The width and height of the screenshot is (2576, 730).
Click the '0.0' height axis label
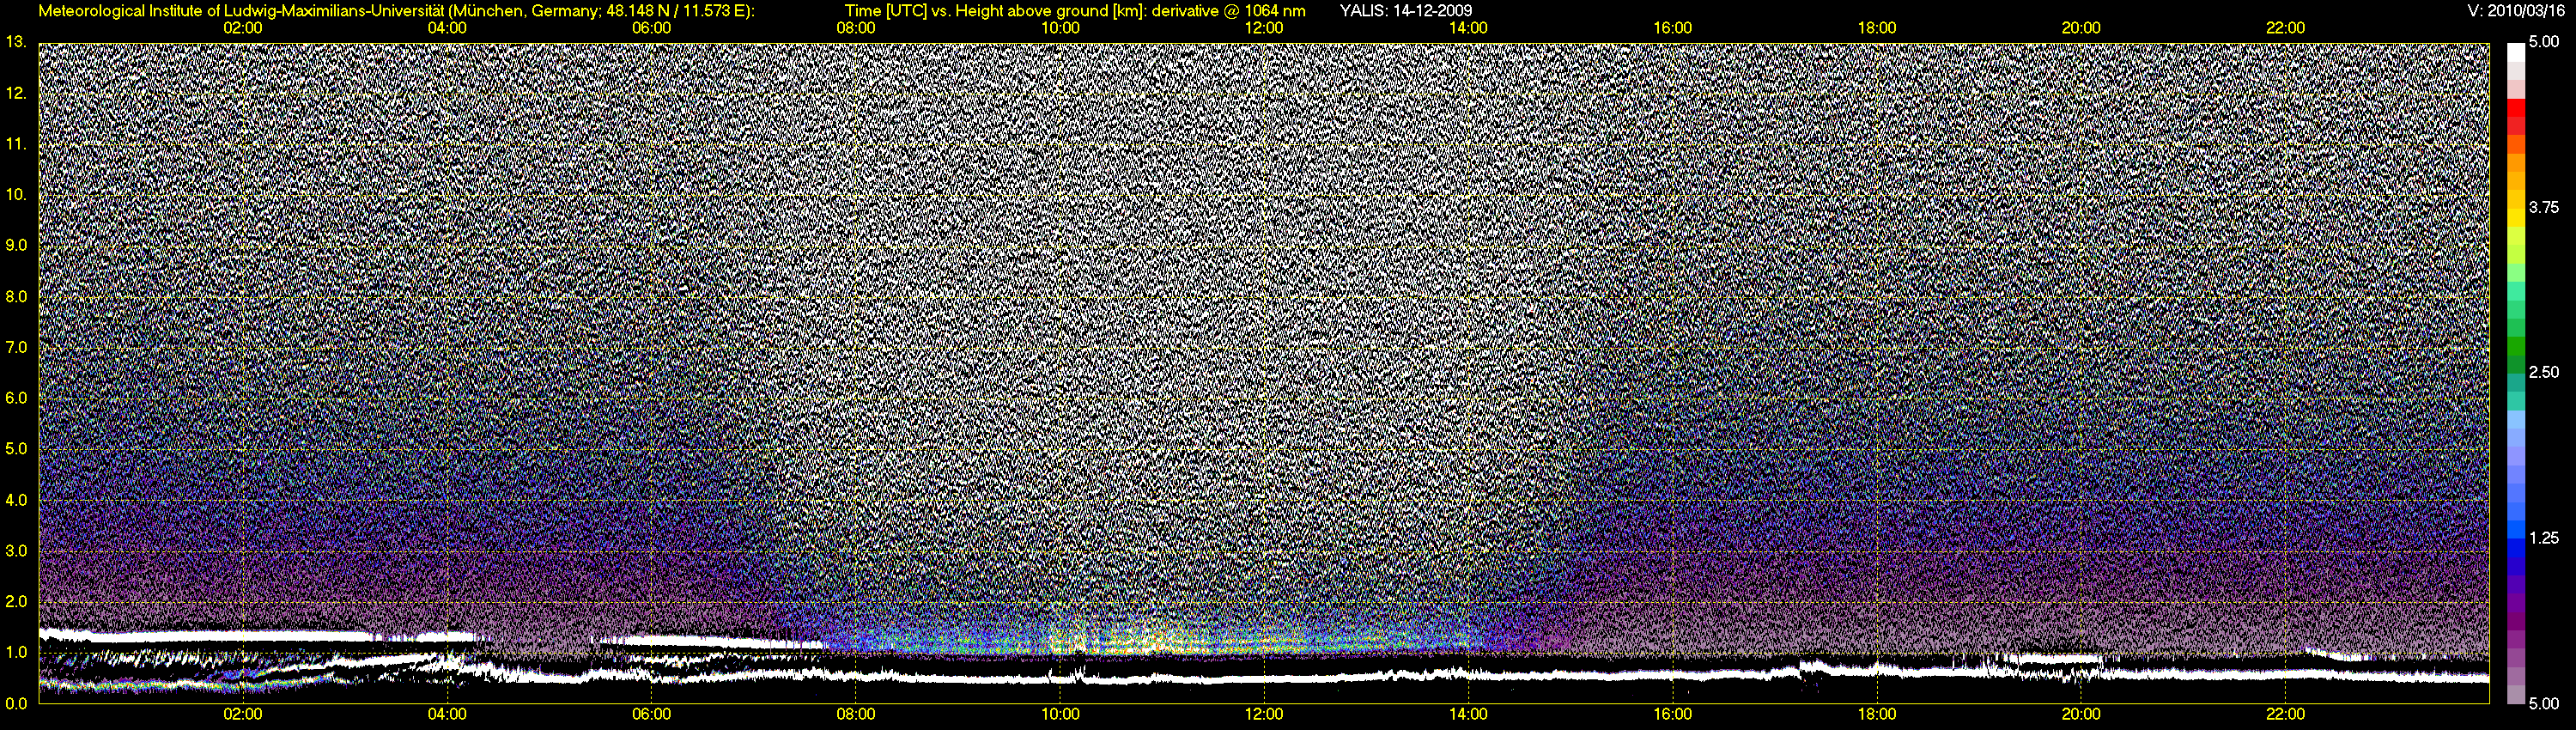pyautogui.click(x=16, y=703)
